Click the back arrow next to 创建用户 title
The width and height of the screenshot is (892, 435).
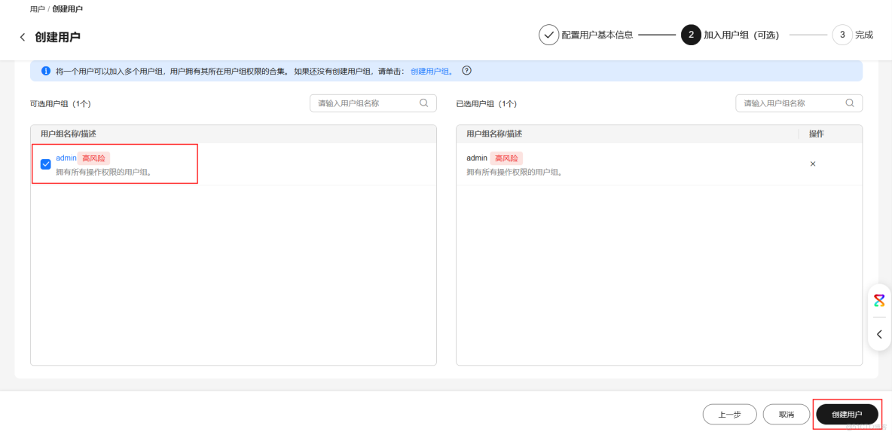[x=22, y=35]
